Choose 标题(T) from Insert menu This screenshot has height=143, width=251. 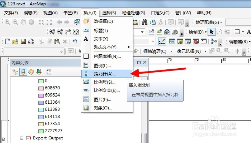[107, 30]
